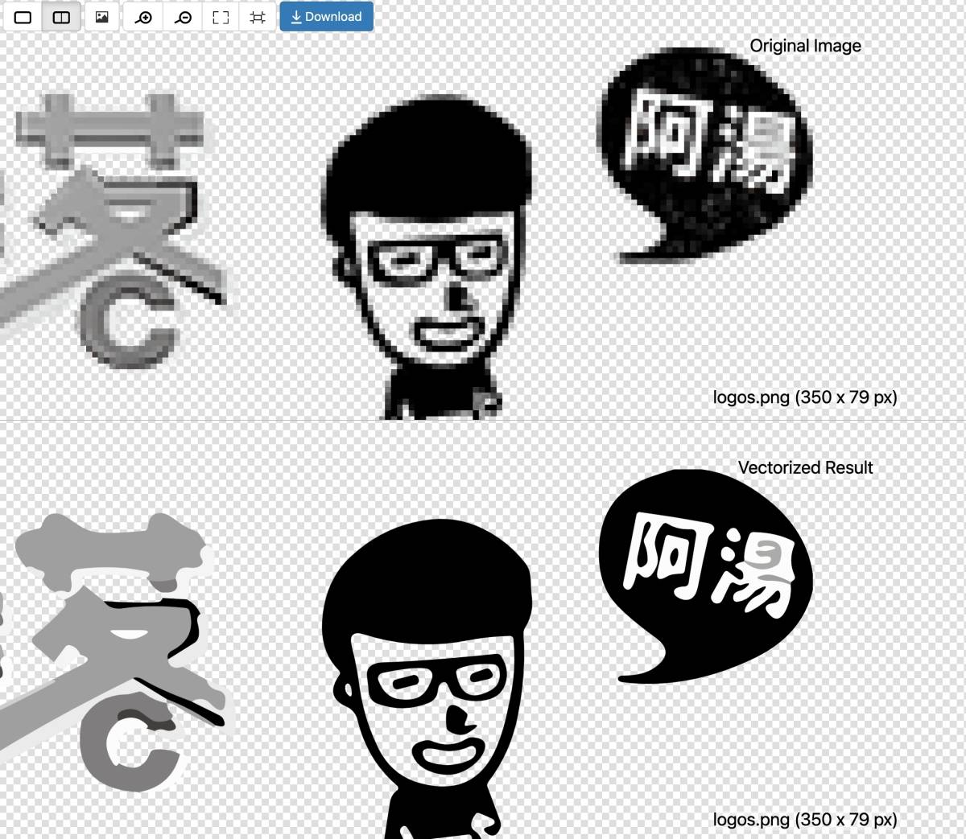This screenshot has width=966, height=839.
Task: Activate the split comparison view icon
Action: click(x=60, y=16)
